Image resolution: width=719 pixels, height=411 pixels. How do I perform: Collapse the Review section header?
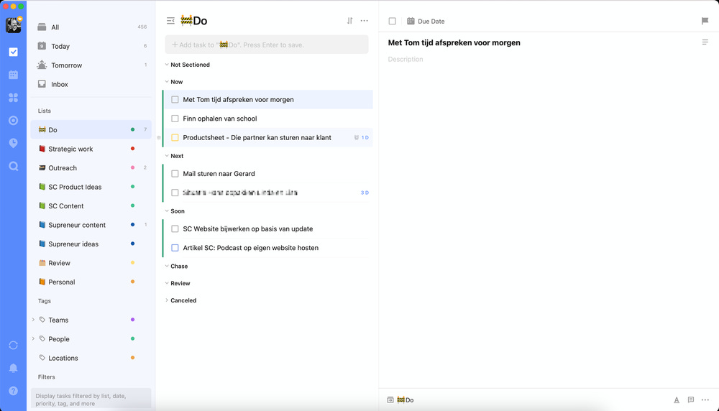[x=167, y=283]
